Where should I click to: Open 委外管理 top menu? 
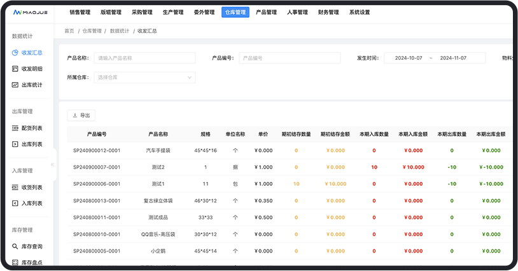(204, 12)
